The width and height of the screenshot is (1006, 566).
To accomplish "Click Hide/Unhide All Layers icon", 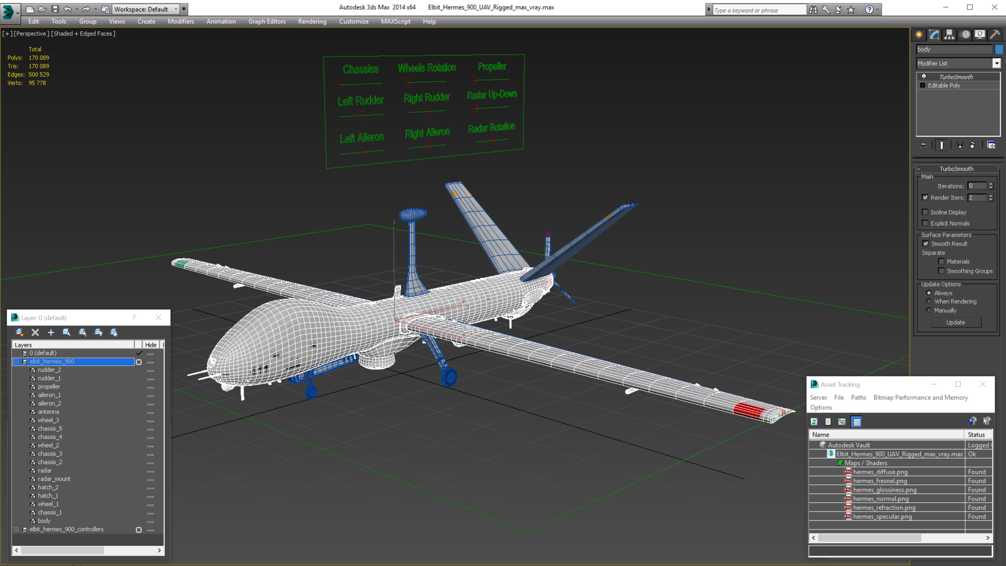I will click(98, 332).
